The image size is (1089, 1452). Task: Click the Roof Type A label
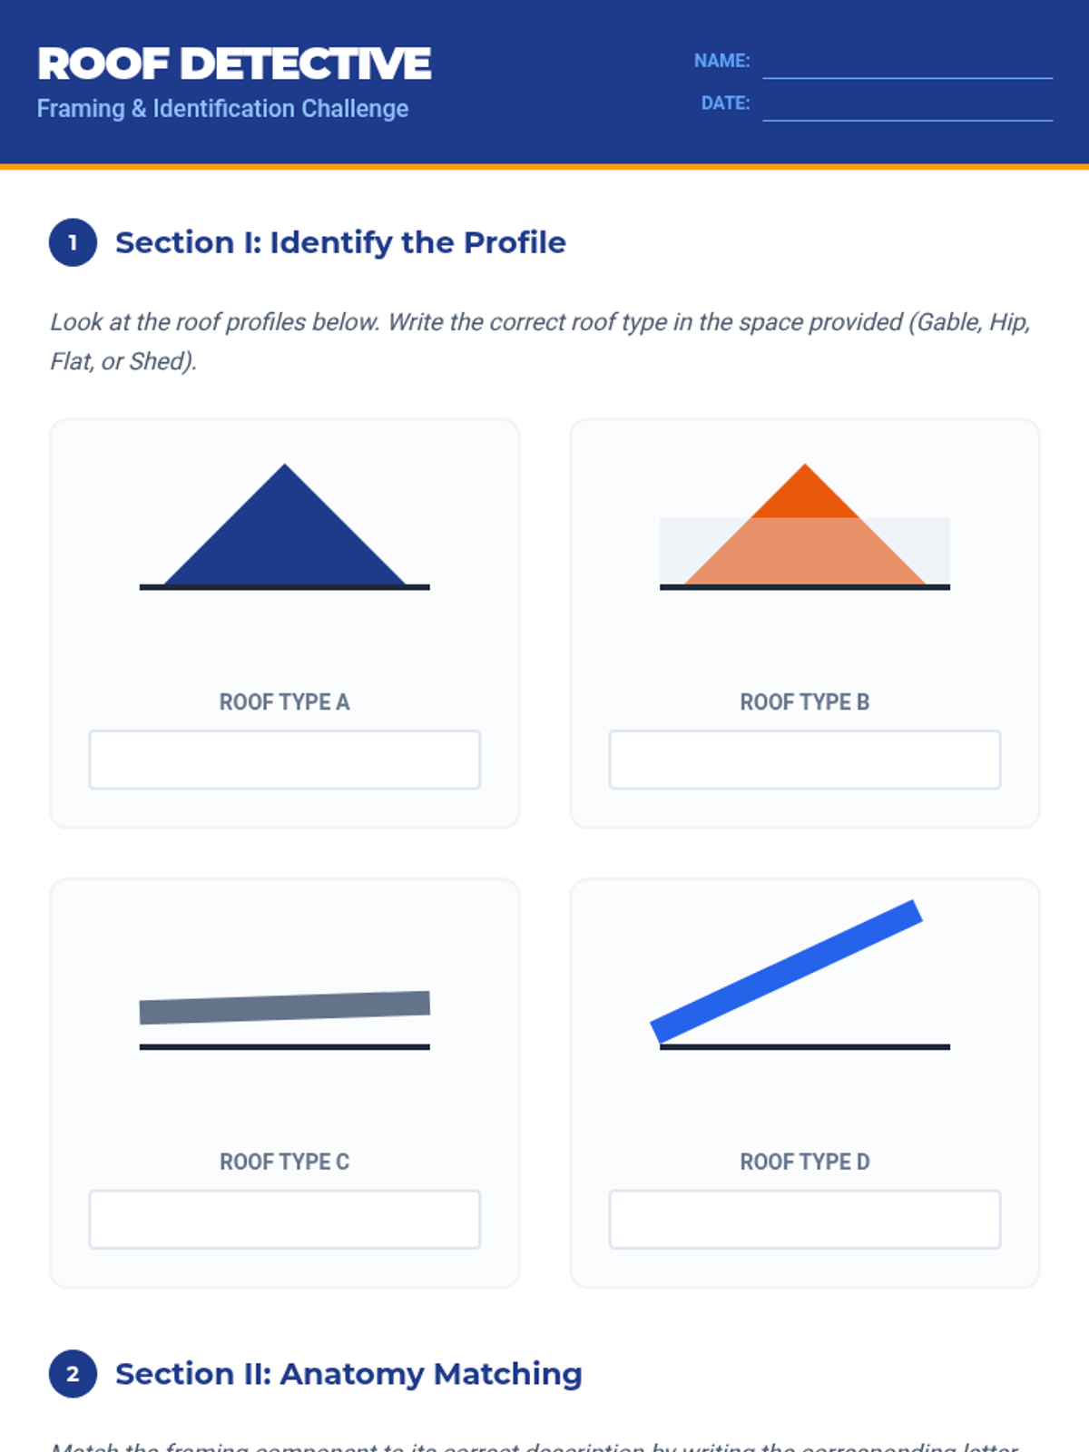coord(284,701)
